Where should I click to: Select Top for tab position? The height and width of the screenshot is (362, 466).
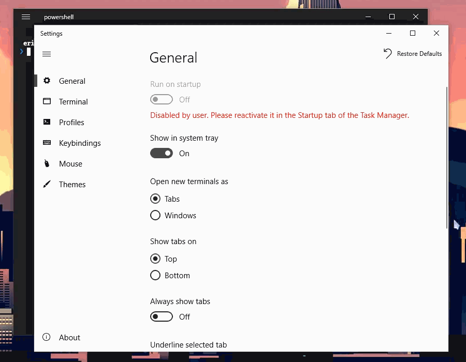[x=155, y=259]
